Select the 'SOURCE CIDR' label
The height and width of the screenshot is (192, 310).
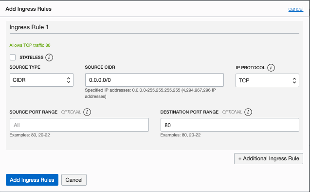coord(100,67)
